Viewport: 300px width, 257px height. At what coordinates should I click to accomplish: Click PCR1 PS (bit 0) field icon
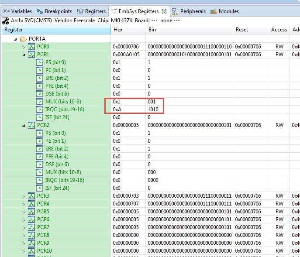pyautogui.click(x=40, y=62)
